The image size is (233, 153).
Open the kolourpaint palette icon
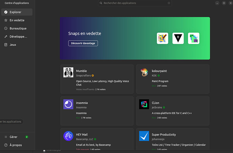[144, 72]
